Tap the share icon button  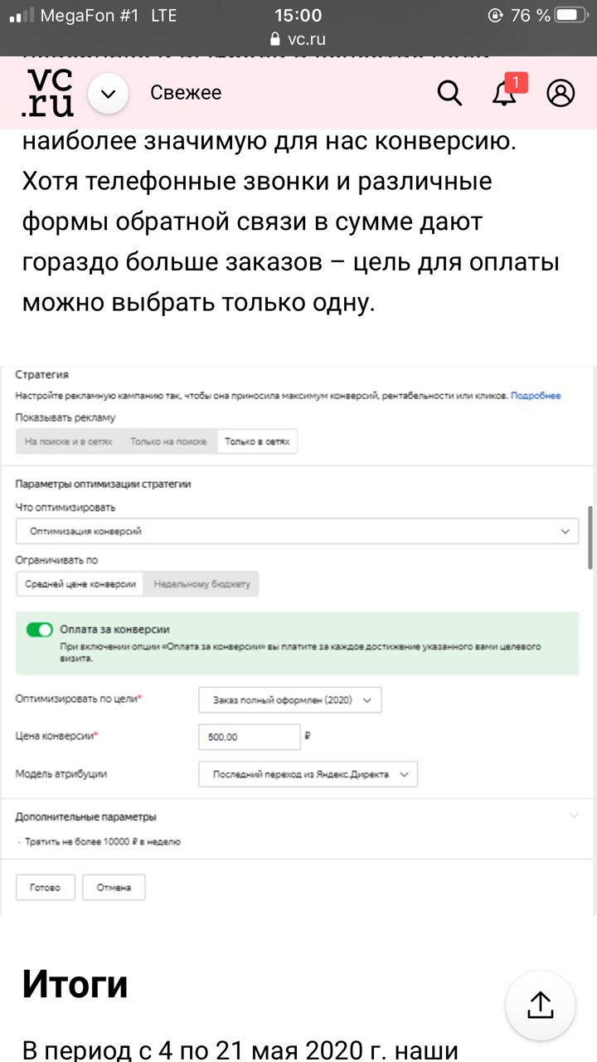540,1005
